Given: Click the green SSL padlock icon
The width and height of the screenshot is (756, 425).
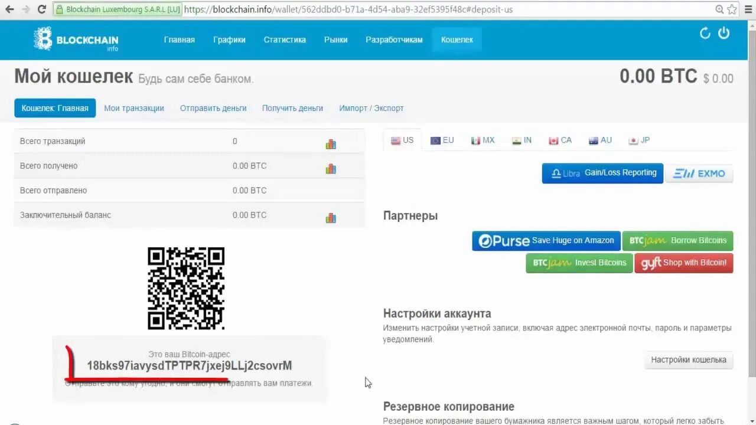Looking at the screenshot, I should pyautogui.click(x=59, y=9).
